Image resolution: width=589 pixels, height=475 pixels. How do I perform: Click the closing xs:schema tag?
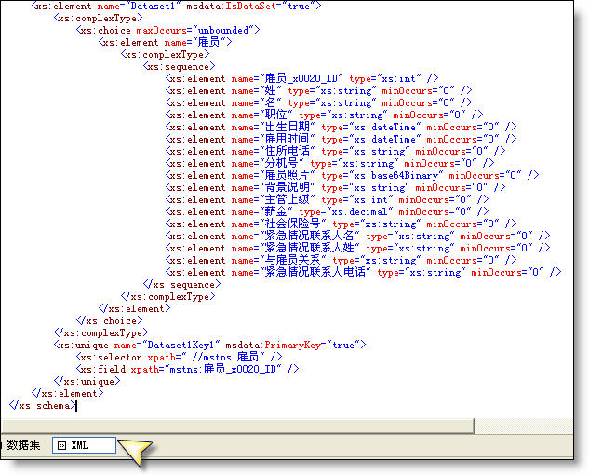click(43, 405)
